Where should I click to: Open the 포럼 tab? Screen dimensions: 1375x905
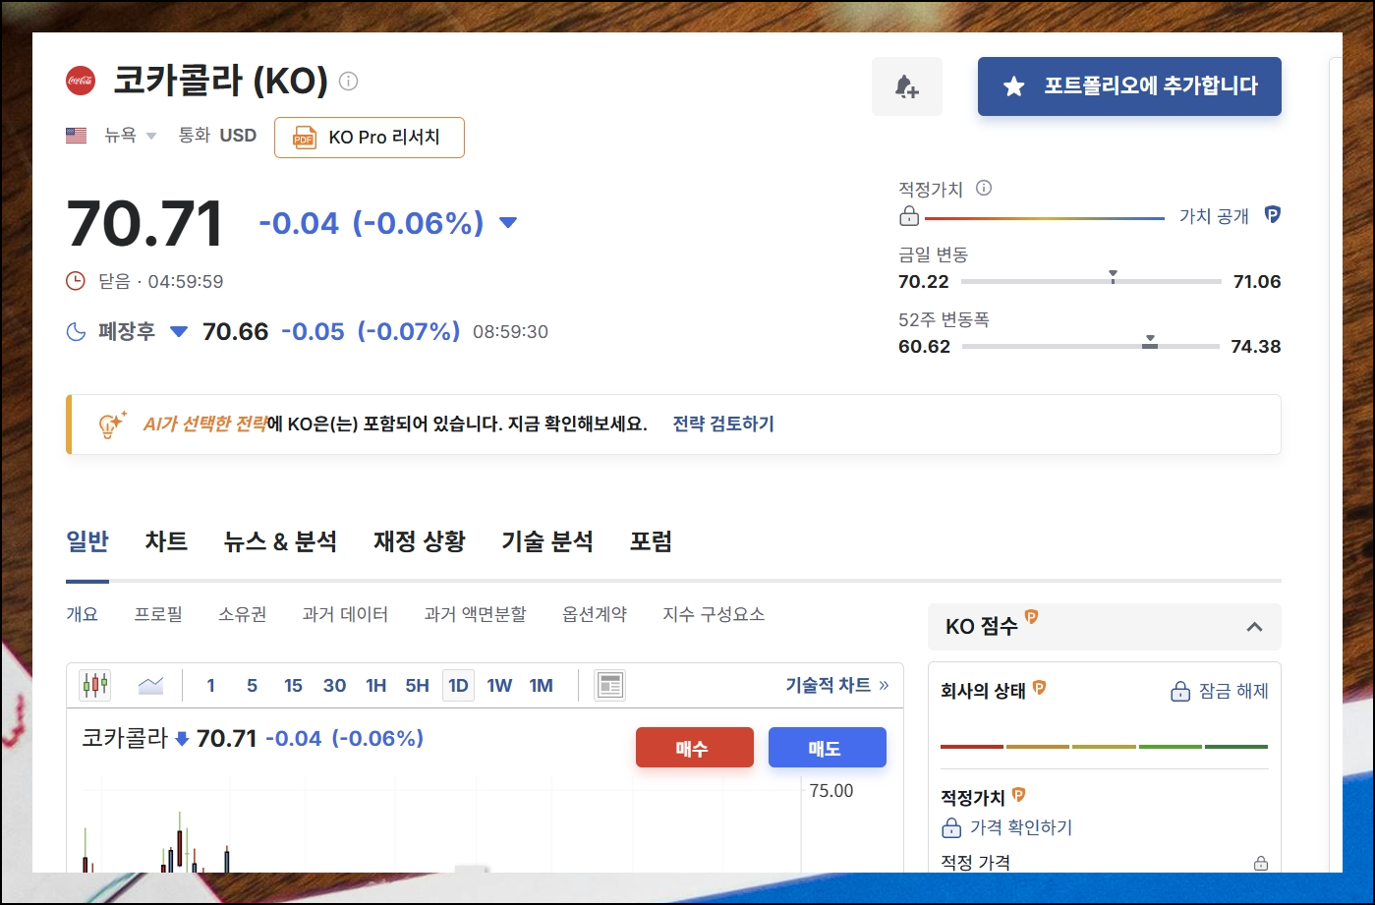point(651,541)
